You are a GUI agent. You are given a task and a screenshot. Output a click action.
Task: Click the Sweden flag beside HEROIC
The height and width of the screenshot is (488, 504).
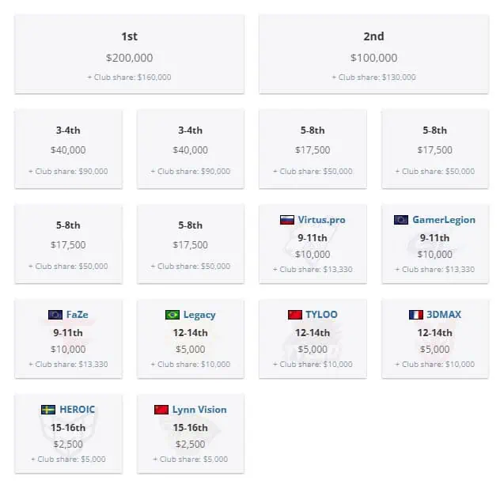click(x=48, y=410)
